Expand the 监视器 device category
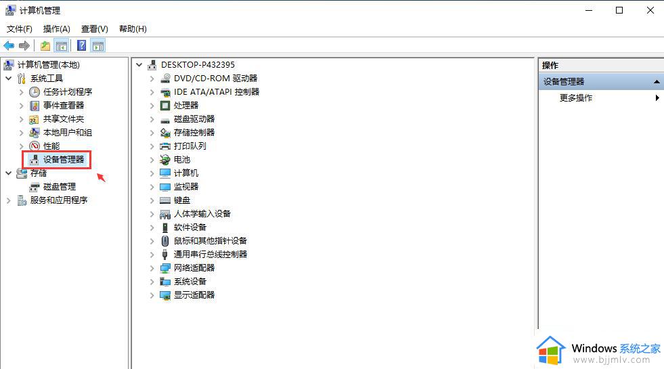The height and width of the screenshot is (369, 664). [x=152, y=187]
